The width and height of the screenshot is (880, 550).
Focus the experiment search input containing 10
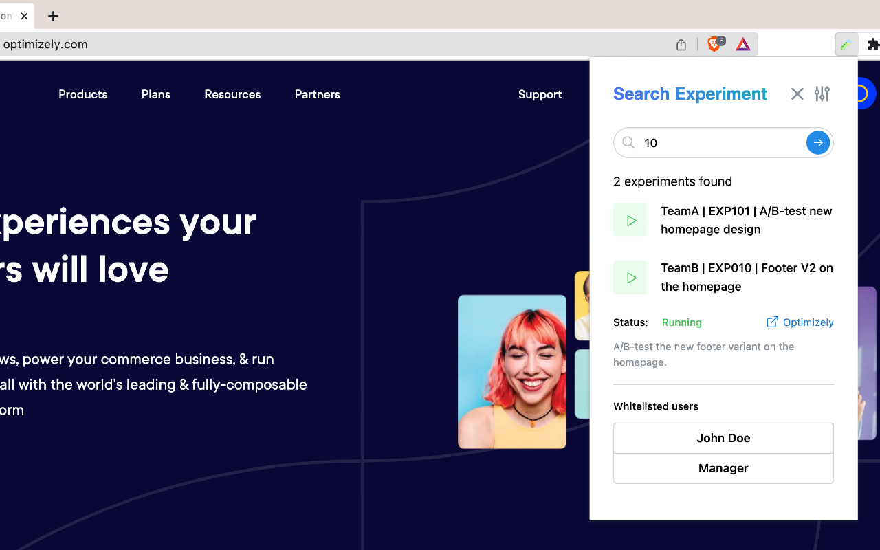click(722, 143)
